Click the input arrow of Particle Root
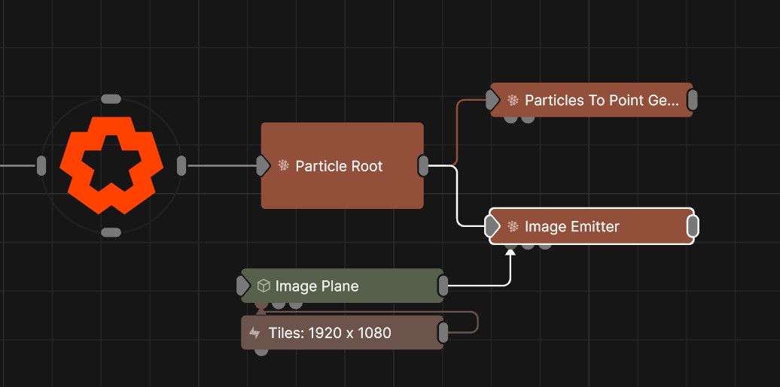The height and width of the screenshot is (387, 780). 263,166
